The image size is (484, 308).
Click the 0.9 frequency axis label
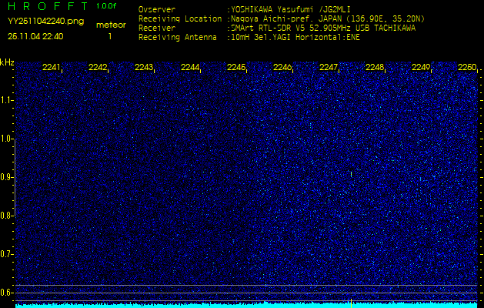tap(7, 177)
